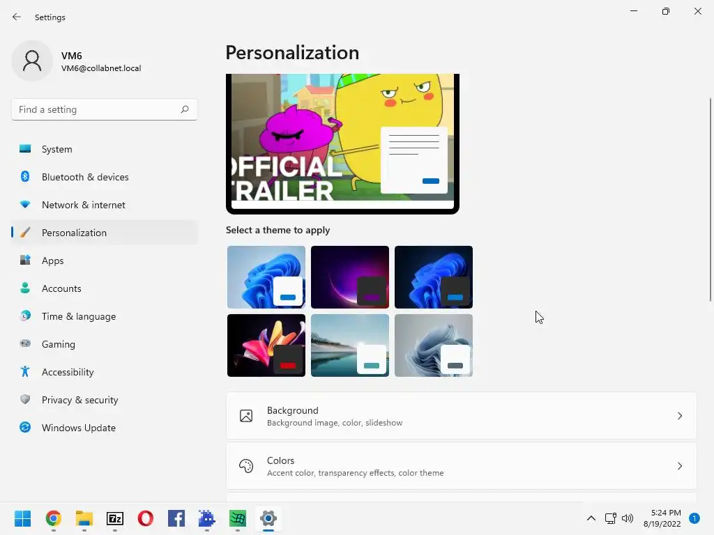This screenshot has width=714, height=535.
Task: Open 7-Zip from taskbar
Action: [x=115, y=518]
